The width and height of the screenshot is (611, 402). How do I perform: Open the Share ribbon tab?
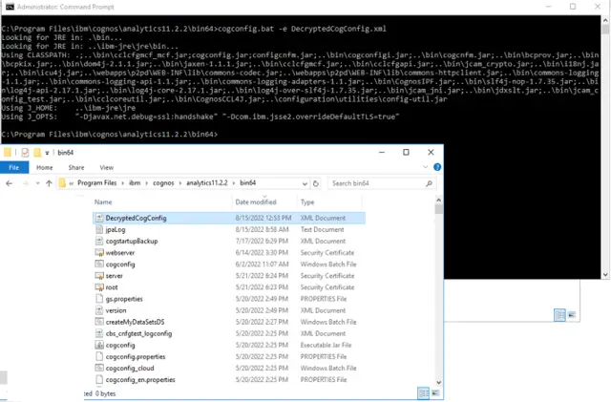click(76, 167)
